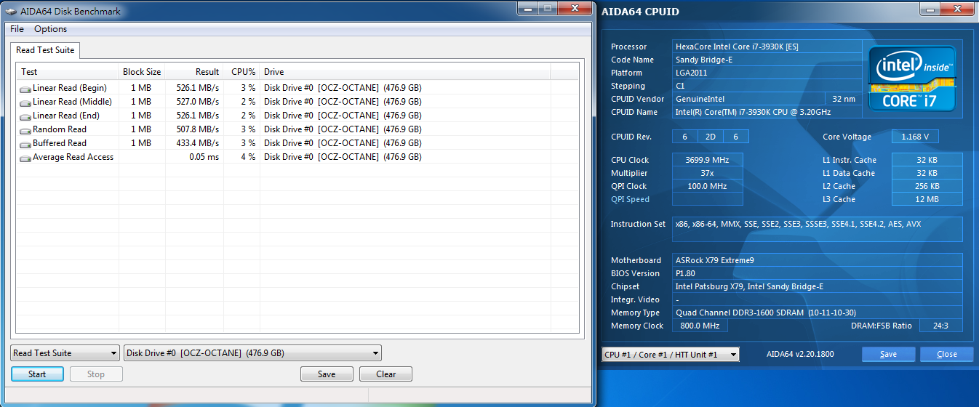Open the File menu
The image size is (979, 407).
click(x=17, y=29)
